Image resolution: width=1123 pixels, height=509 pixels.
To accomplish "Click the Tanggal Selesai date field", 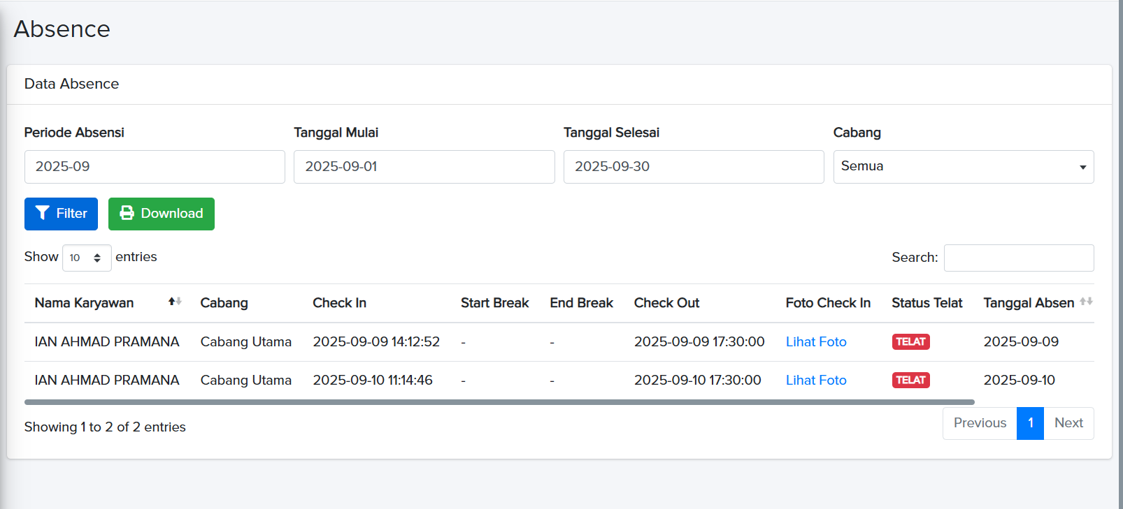I will pyautogui.click(x=693, y=167).
